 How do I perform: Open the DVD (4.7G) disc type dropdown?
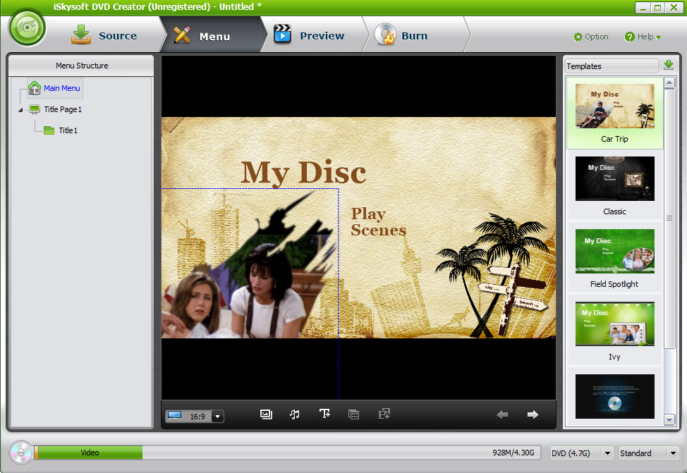(x=605, y=453)
